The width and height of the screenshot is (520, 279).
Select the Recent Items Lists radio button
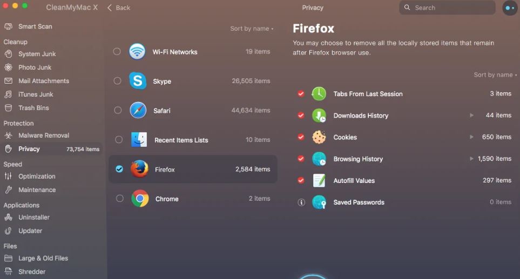119,139
